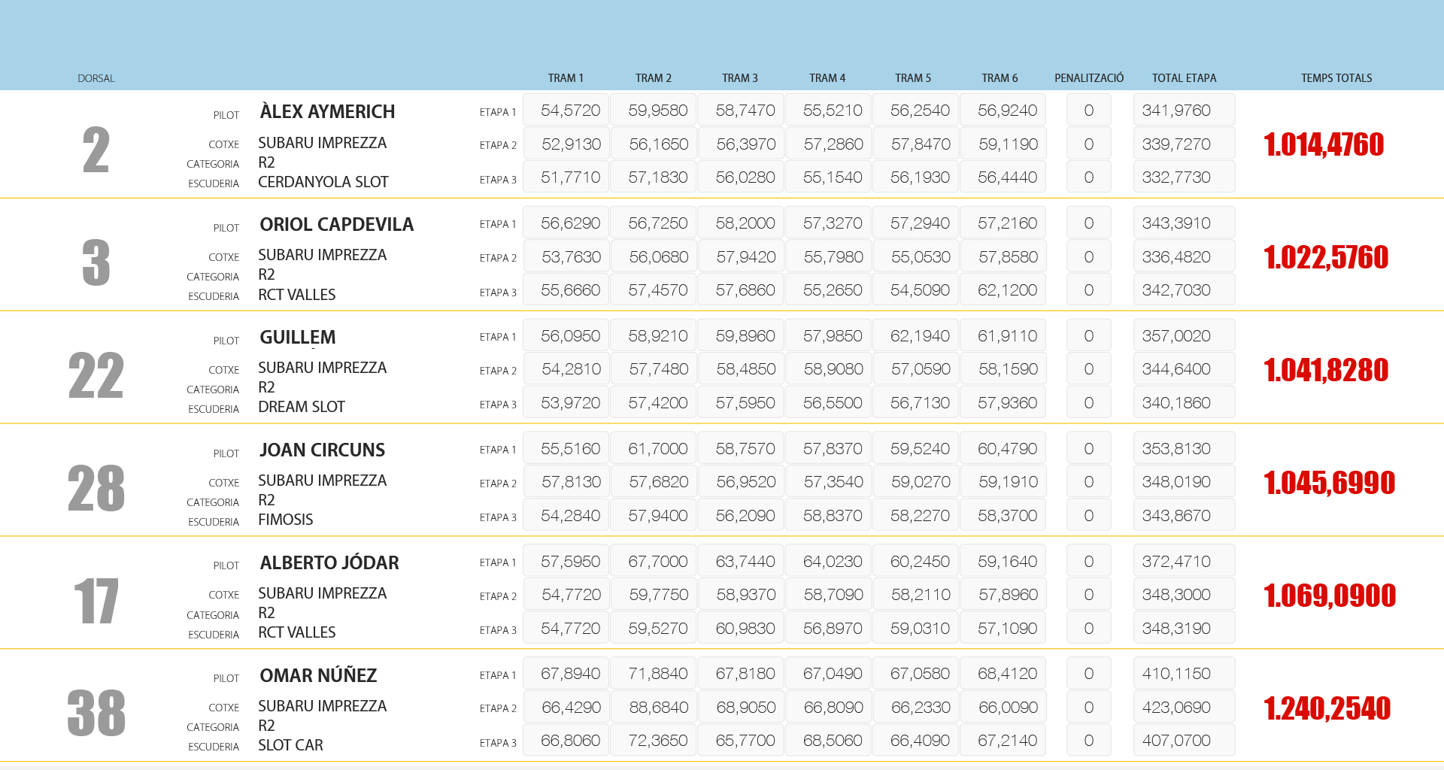Click pilot name OMAR NÚÑEZ
The height and width of the screenshot is (770, 1444).
[318, 676]
